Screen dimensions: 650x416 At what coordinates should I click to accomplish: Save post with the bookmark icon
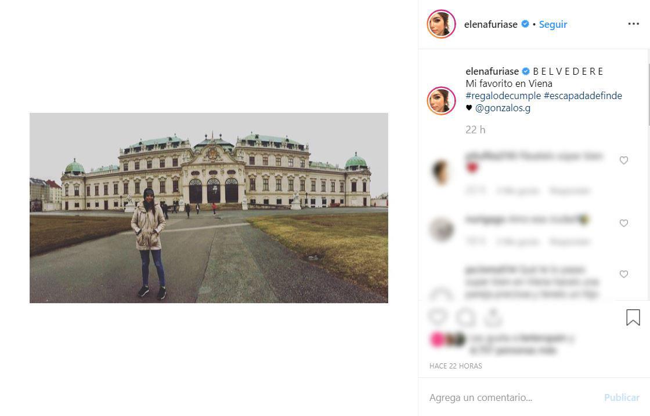633,318
